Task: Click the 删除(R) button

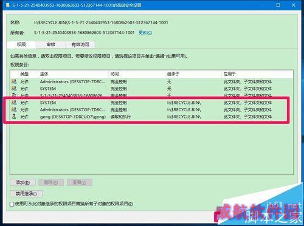Action: pyautogui.click(x=51, y=182)
